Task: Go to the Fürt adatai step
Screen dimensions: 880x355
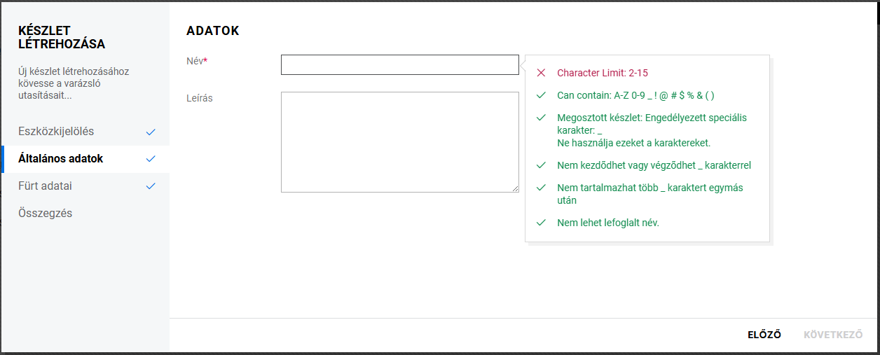Action: [x=46, y=186]
